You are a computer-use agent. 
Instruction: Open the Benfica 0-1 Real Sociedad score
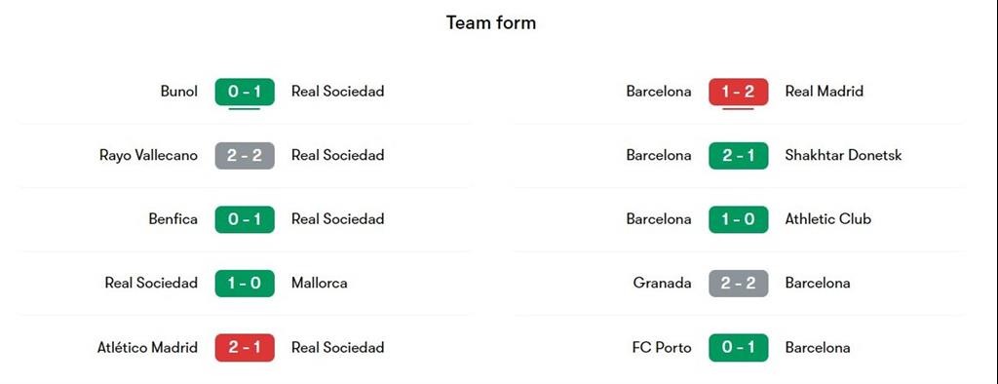[x=245, y=219]
